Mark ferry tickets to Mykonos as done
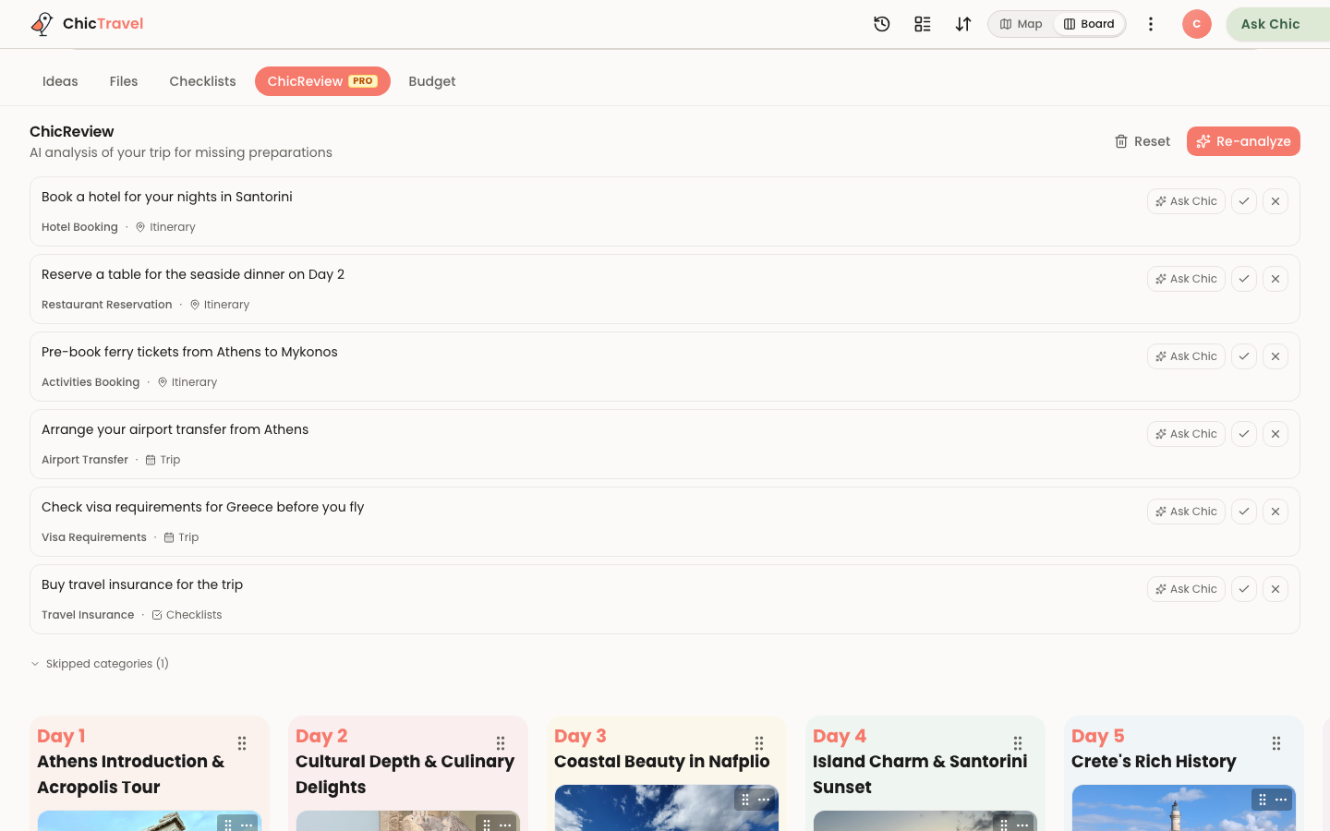The image size is (1330, 831). tap(1244, 356)
